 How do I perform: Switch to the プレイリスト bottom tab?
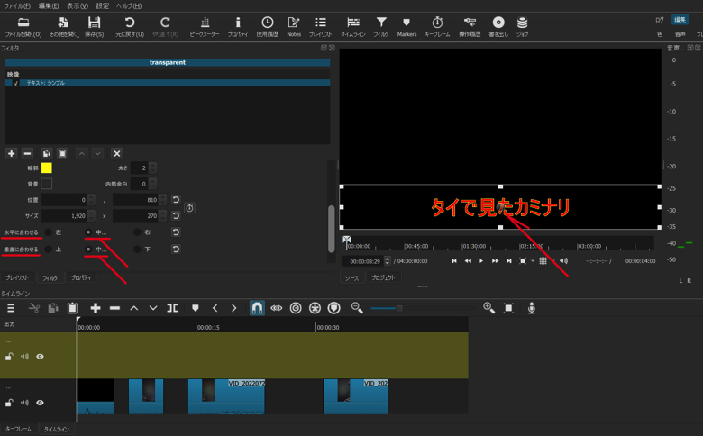coord(17,277)
